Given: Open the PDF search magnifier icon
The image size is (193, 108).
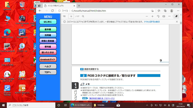Looking at the screenshot, I should tap(83, 16).
